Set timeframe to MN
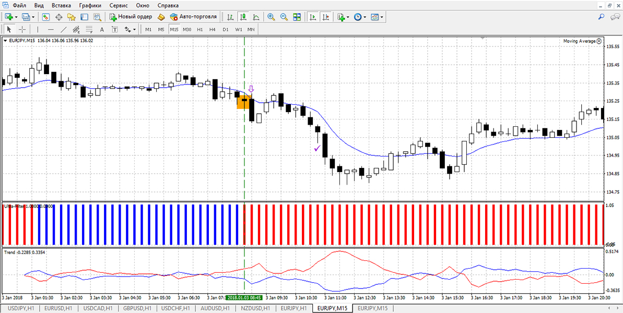 (x=251, y=29)
